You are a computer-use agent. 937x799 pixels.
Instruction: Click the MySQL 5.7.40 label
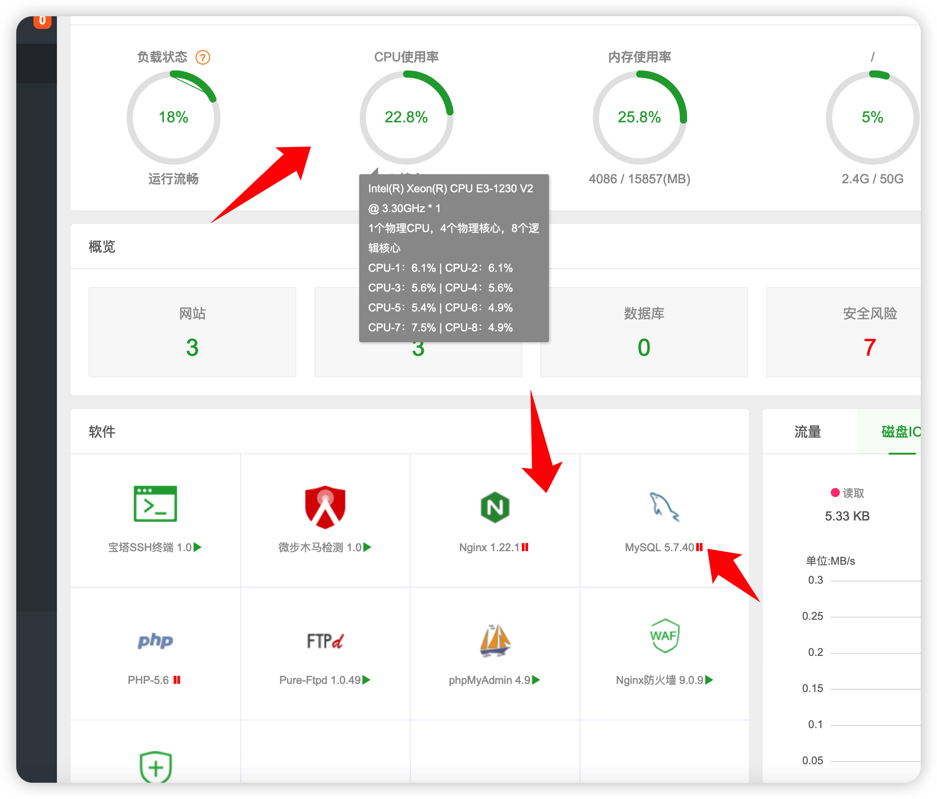(x=659, y=547)
